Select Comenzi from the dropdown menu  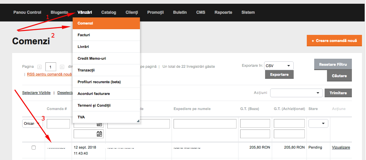pyautogui.click(x=106, y=23)
